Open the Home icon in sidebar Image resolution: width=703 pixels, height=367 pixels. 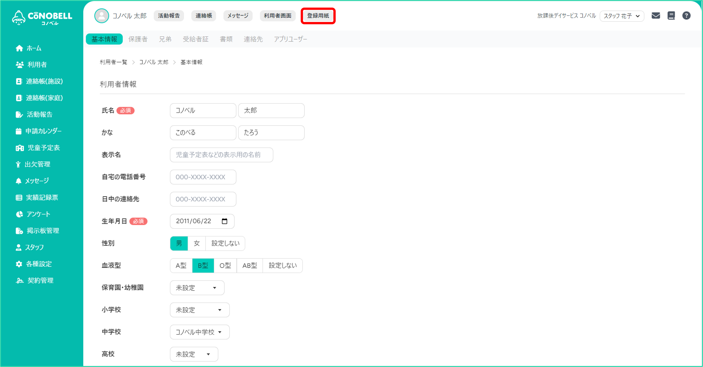pyautogui.click(x=19, y=48)
